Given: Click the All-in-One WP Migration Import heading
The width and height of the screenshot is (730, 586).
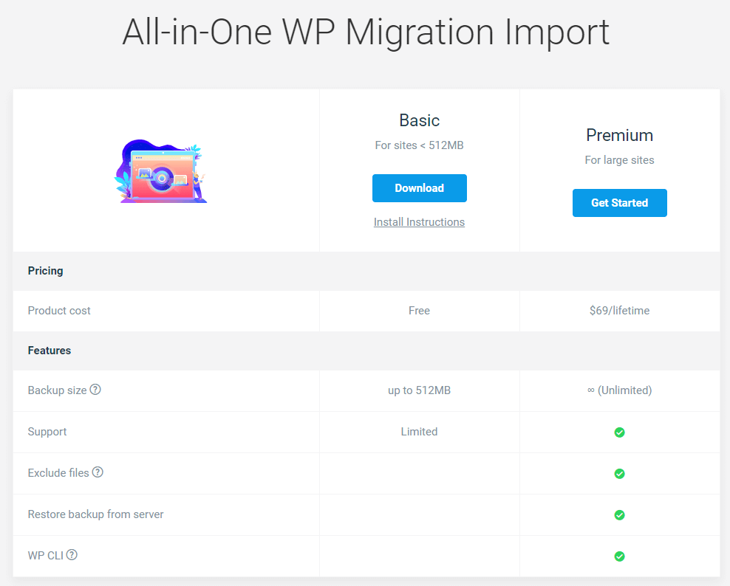Looking at the screenshot, I should click(366, 32).
